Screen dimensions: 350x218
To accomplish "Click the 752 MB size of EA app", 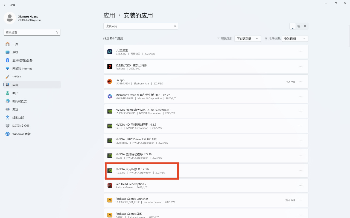I will click(290, 81).
